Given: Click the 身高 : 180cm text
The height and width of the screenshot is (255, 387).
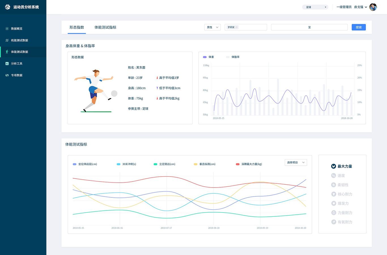Looking at the screenshot, I should click(137, 88).
